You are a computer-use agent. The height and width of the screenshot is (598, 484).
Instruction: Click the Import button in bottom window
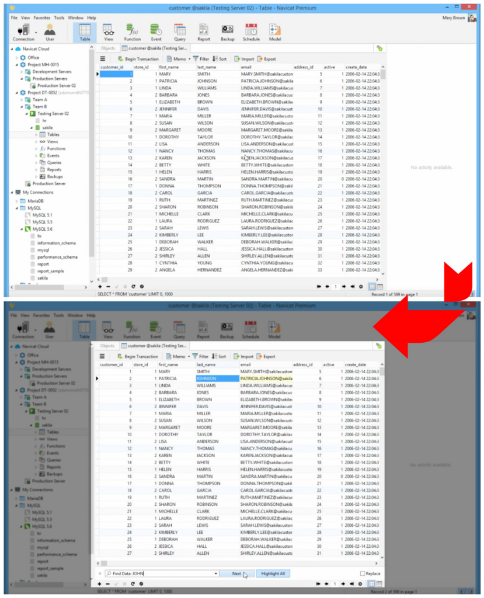243,357
